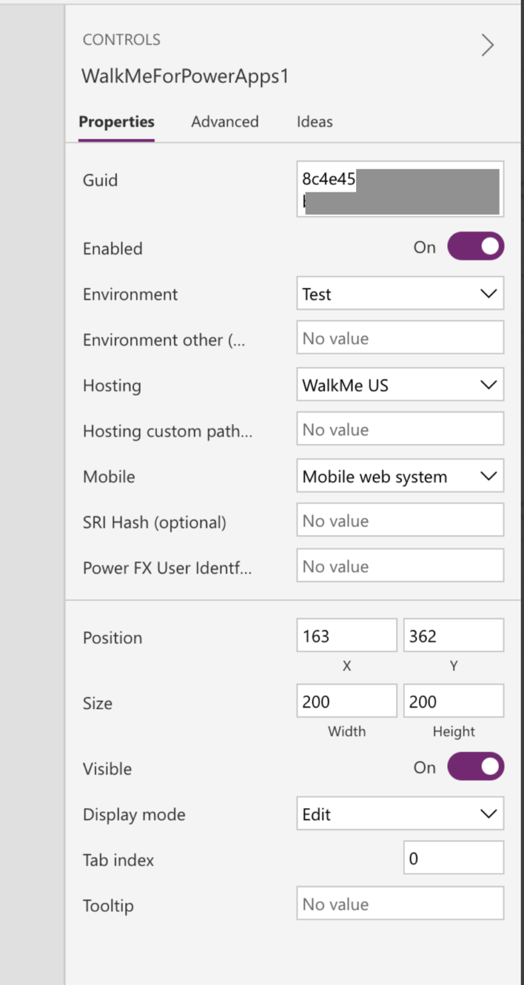Click the Position X input field
The image size is (524, 985).
(x=346, y=635)
